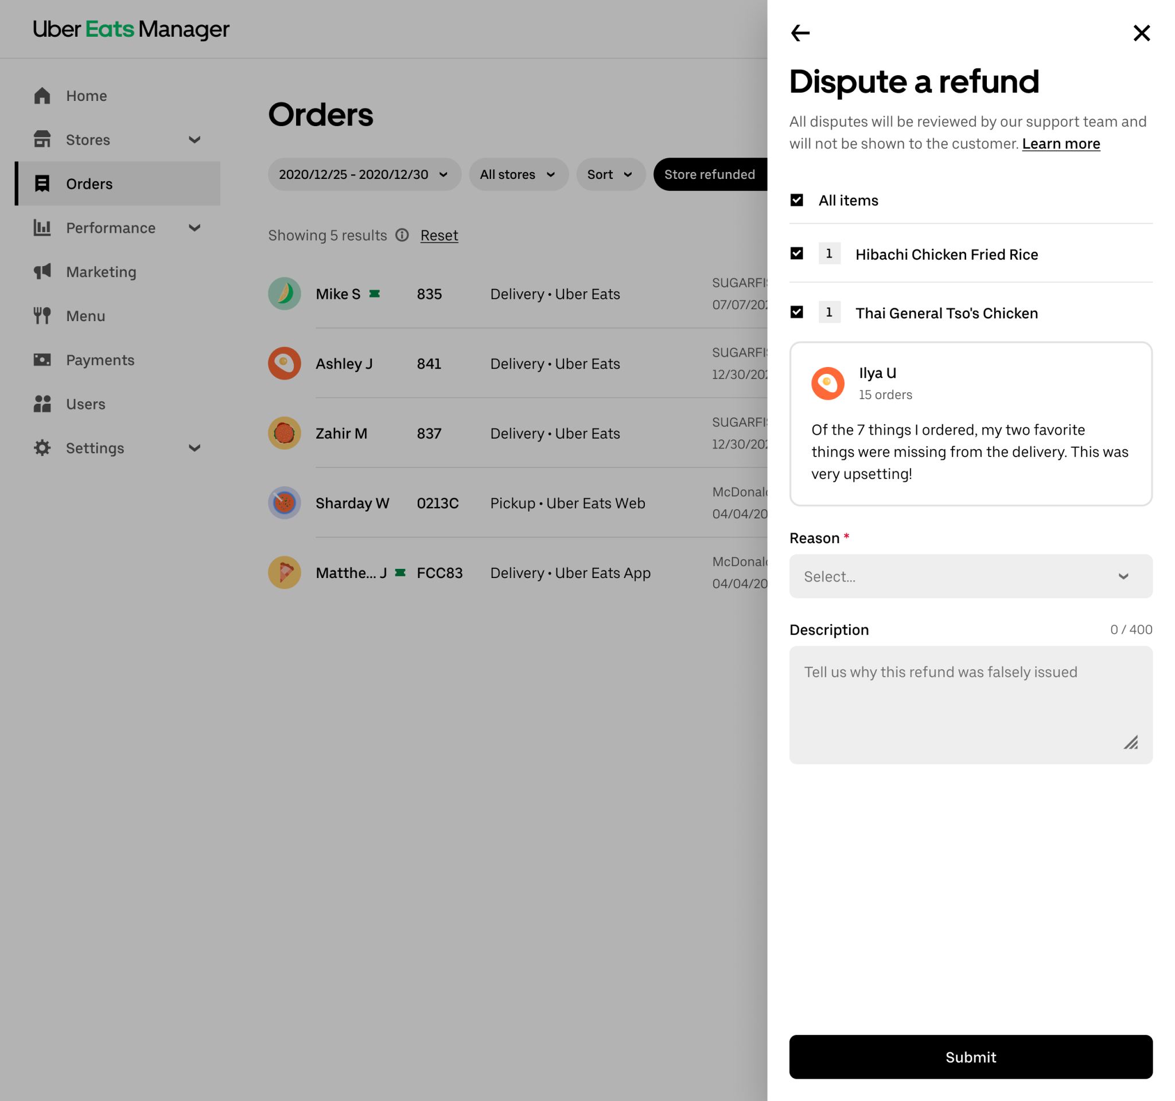Viewport: 1175px width, 1101px height.
Task: Click Pickup • Uber Eats Web text
Action: [567, 503]
